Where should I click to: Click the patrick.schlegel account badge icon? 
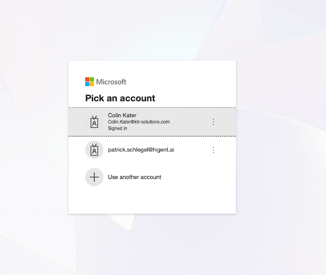coord(94,150)
